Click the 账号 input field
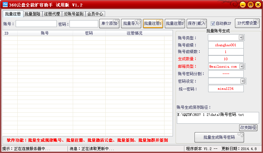The width and height of the screenshot is (263, 153). pyautogui.click(x=36, y=24)
